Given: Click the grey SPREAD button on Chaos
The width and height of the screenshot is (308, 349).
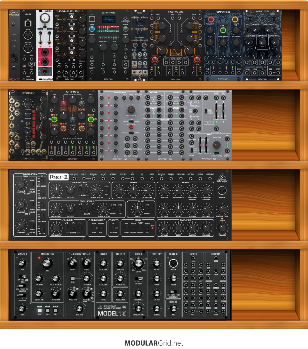Looking at the screenshot, I should click(x=82, y=104).
